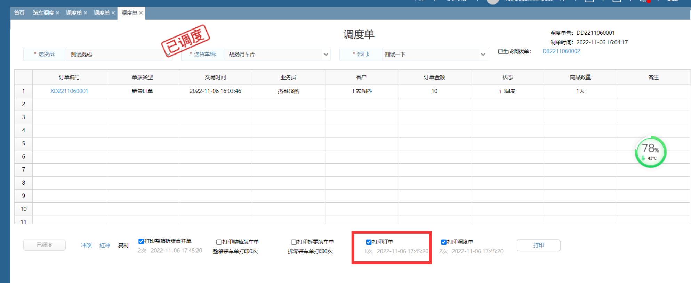Click the 杰哥超酷 salesperson cell
The width and height of the screenshot is (691, 283).
(x=288, y=91)
